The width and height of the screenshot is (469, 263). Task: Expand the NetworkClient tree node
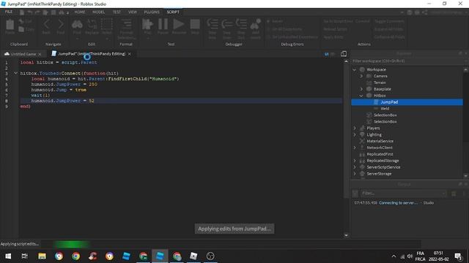coord(355,148)
